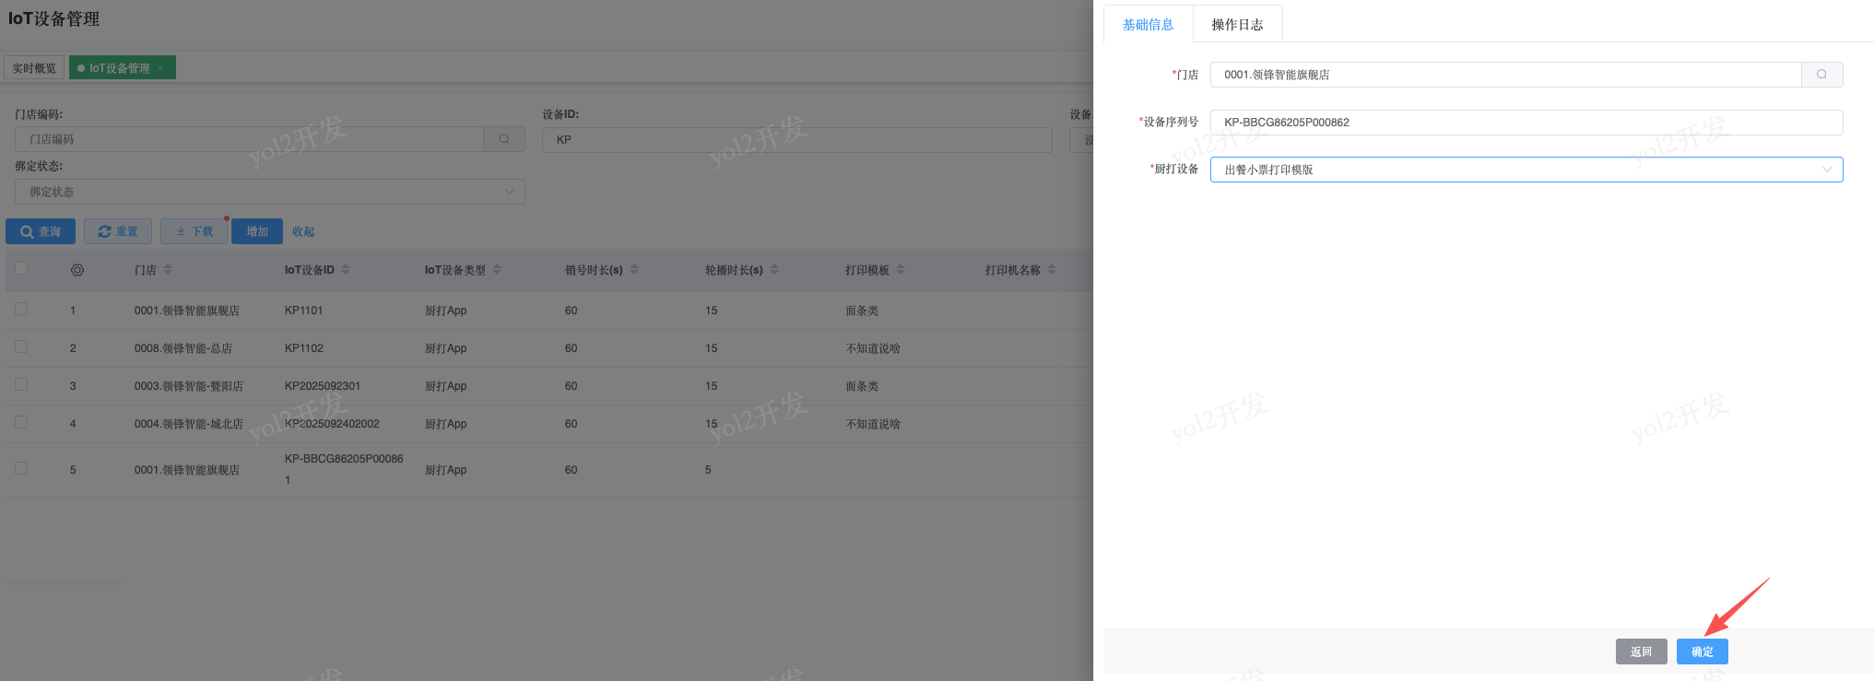The height and width of the screenshot is (681, 1874).
Task: Collapse filters with the 收起 link
Action: (303, 231)
